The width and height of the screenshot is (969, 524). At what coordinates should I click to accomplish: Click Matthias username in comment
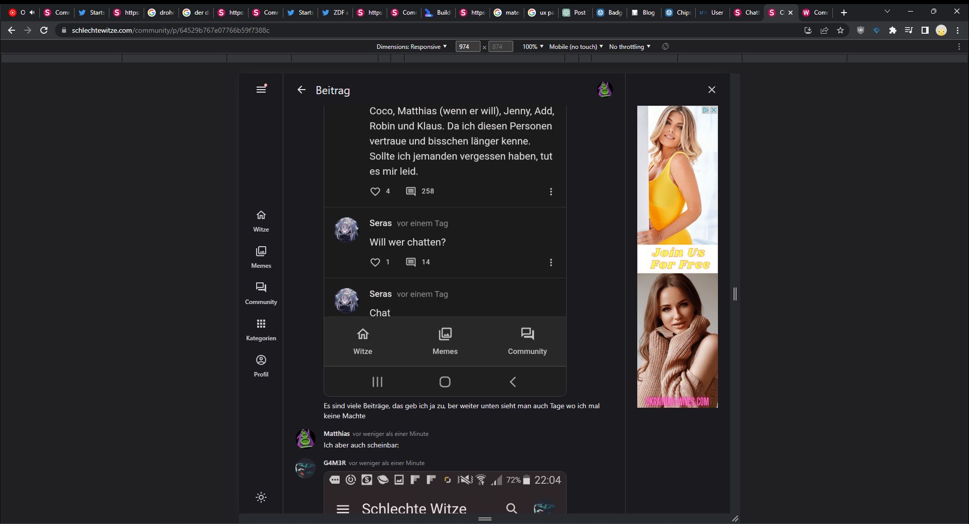pyautogui.click(x=337, y=434)
